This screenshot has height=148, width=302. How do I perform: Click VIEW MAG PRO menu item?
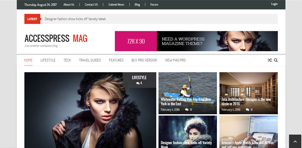[x=175, y=60]
